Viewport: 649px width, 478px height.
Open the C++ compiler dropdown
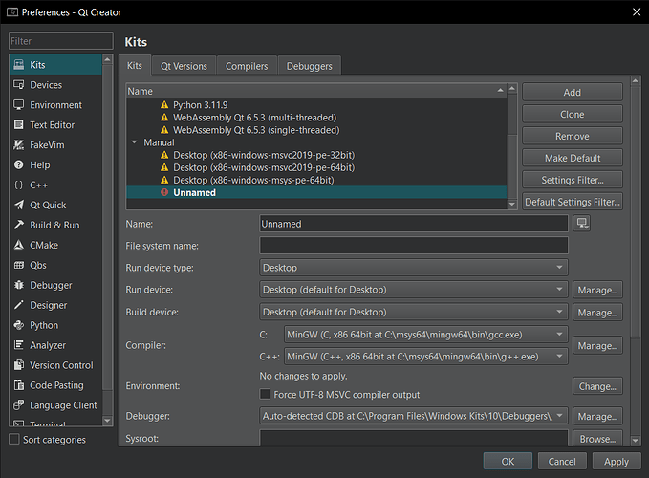pos(424,357)
